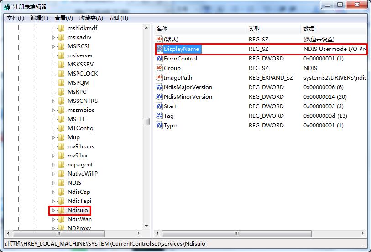Viewport: 371px width, 252px height.
Task: Click the values pane horizontal scrollbar thumb
Action: pos(236,234)
